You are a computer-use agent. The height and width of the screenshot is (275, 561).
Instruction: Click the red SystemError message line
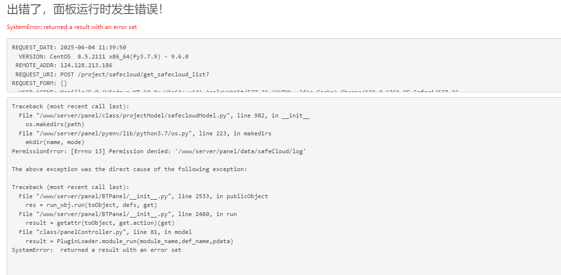click(72, 27)
